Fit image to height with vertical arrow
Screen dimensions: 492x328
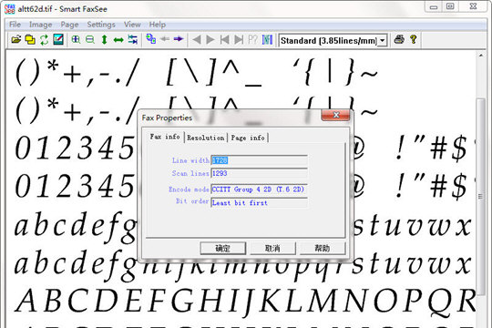point(105,39)
